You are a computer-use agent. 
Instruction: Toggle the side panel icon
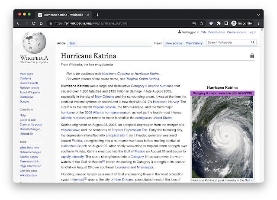click(x=226, y=23)
